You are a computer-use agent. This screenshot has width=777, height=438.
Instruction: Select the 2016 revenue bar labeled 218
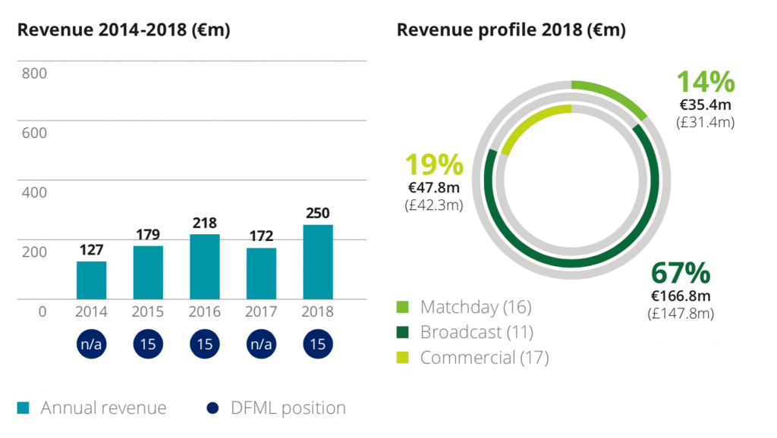click(205, 267)
